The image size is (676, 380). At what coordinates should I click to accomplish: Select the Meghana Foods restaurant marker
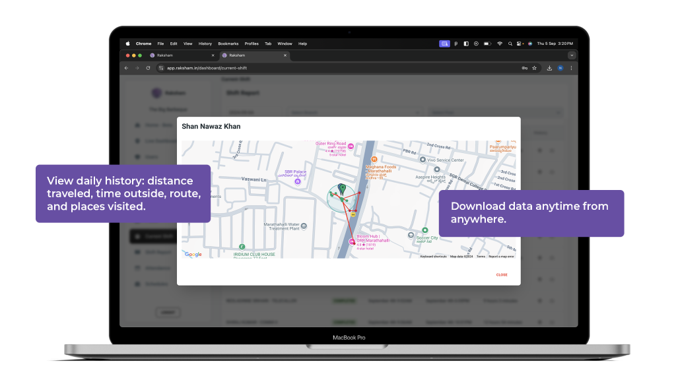click(x=374, y=159)
